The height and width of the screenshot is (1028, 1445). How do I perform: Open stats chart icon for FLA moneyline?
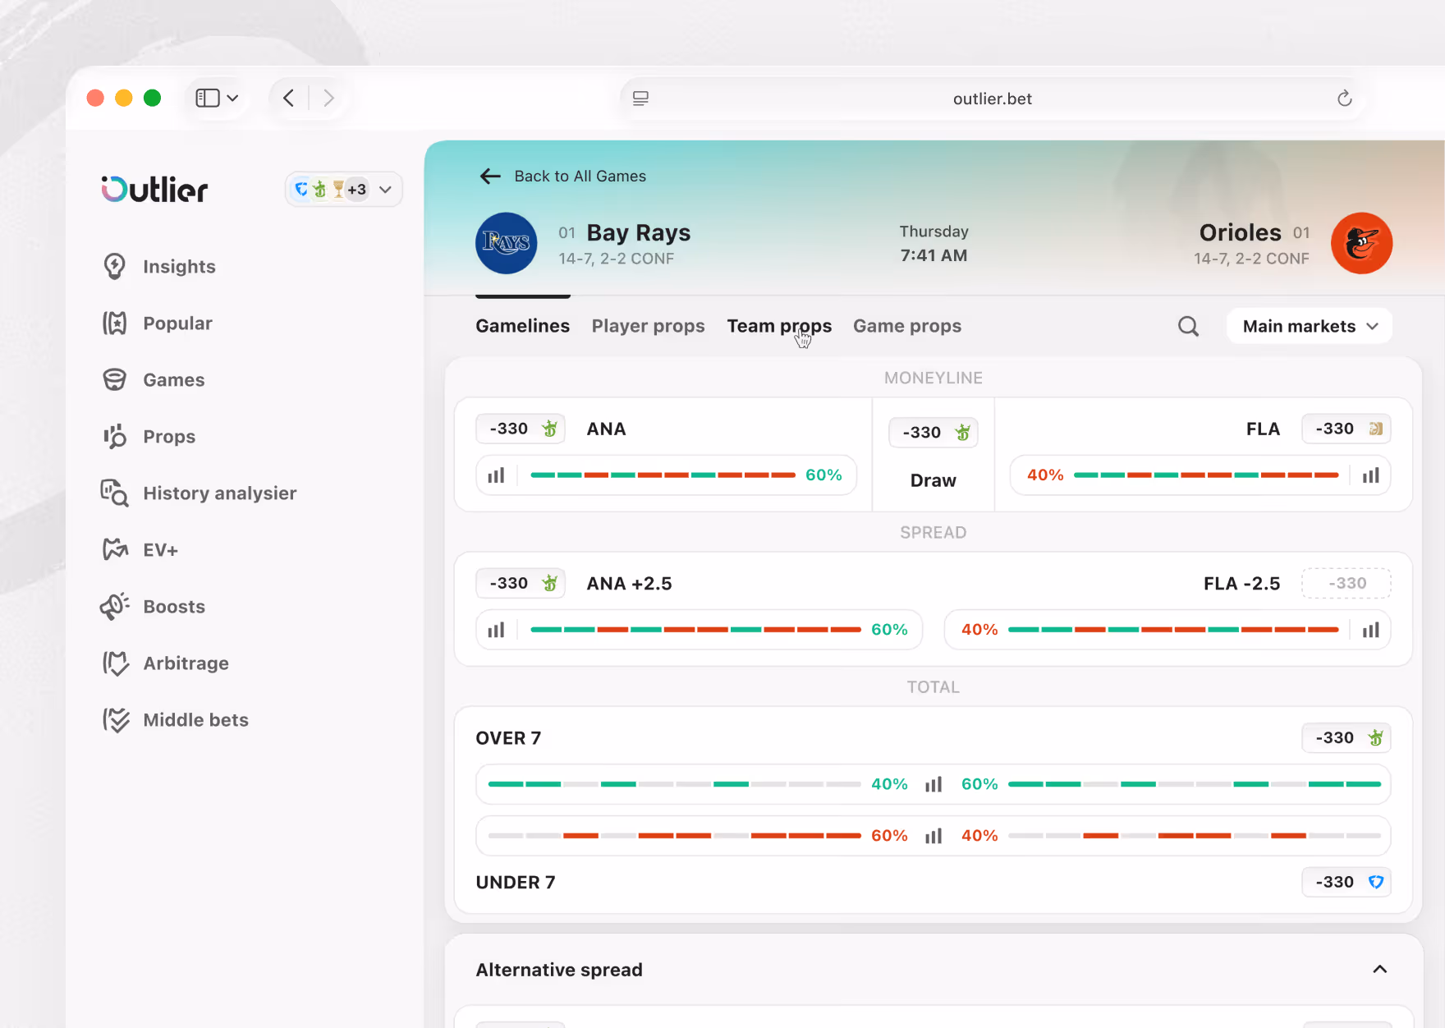(1370, 475)
